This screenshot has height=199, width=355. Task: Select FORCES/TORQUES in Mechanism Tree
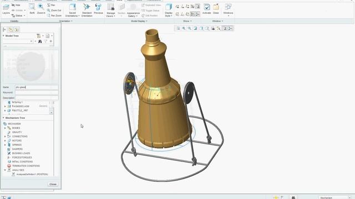pyautogui.click(x=22, y=158)
